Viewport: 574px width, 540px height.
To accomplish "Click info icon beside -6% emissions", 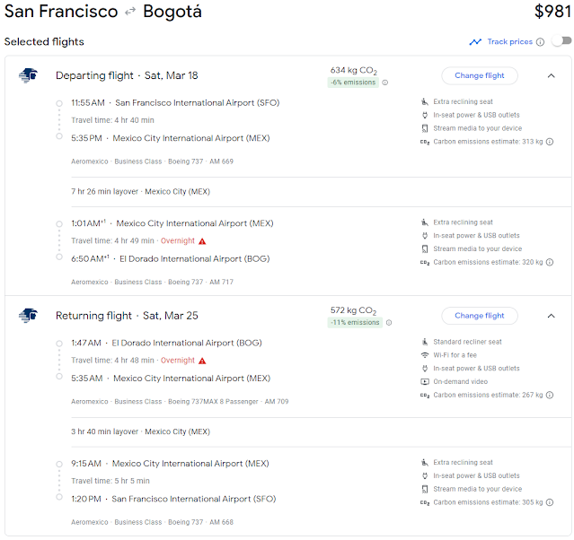I will pos(385,83).
